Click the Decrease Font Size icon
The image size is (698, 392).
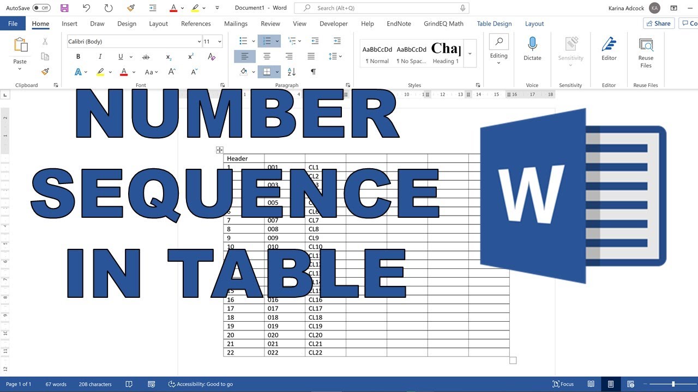pos(194,71)
